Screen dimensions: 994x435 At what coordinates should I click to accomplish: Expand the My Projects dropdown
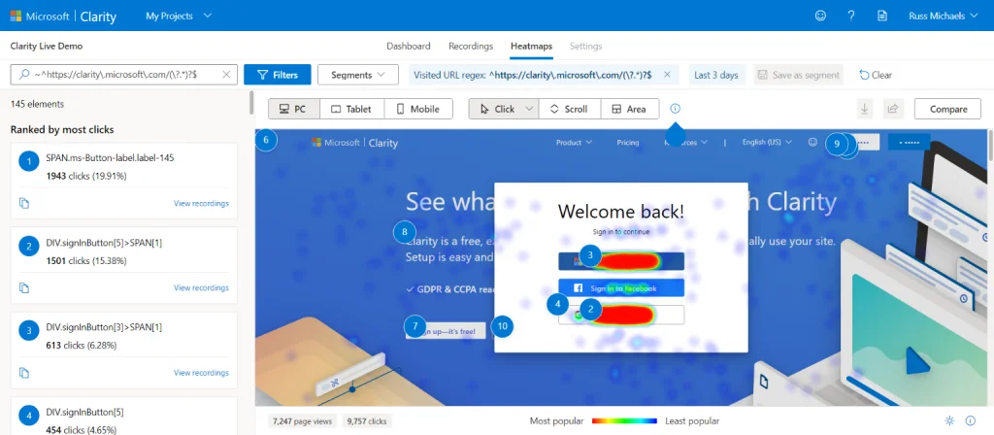point(179,16)
